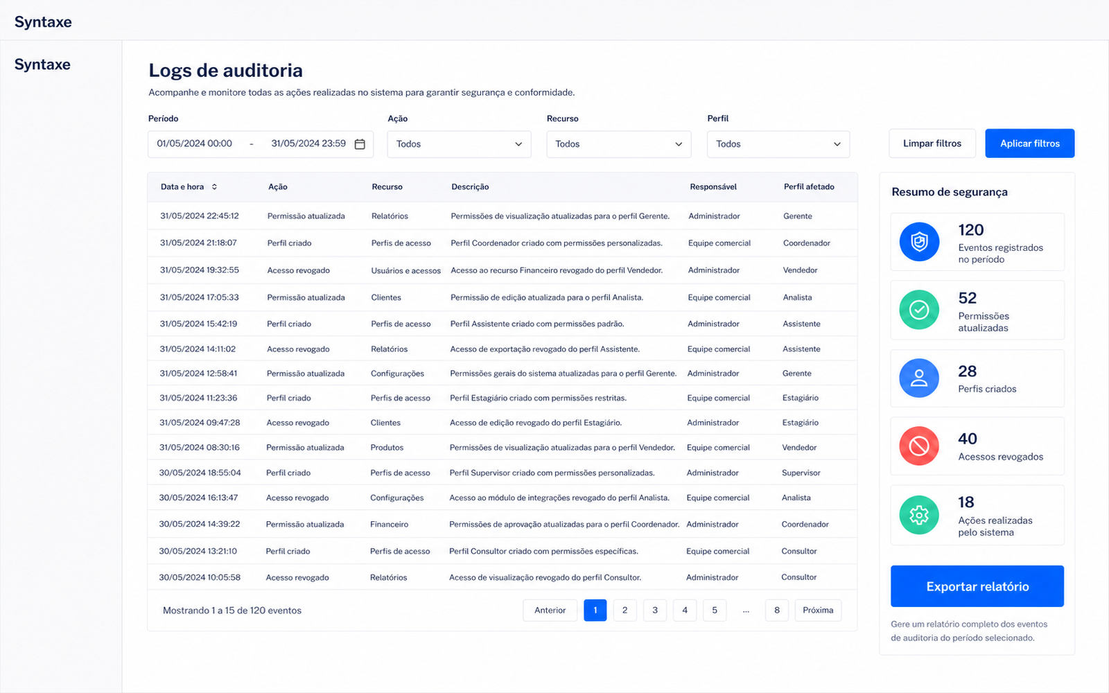Click the green gear icon for Ações realizadas

919,515
